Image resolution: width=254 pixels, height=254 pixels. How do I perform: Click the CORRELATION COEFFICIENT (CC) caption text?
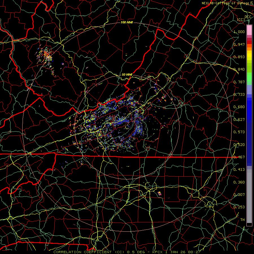(x=89, y=252)
